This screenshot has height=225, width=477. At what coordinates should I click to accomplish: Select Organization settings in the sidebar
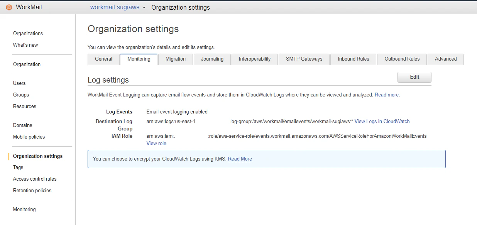pos(37,156)
